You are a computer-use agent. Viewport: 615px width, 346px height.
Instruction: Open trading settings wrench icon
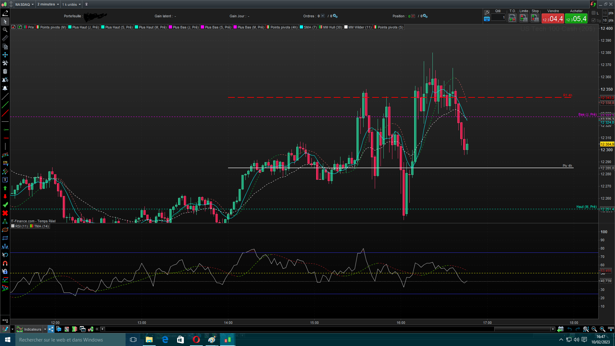[x=487, y=12]
